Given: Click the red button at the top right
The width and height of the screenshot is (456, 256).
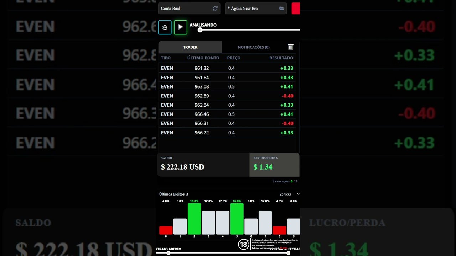Looking at the screenshot, I should click(296, 8).
